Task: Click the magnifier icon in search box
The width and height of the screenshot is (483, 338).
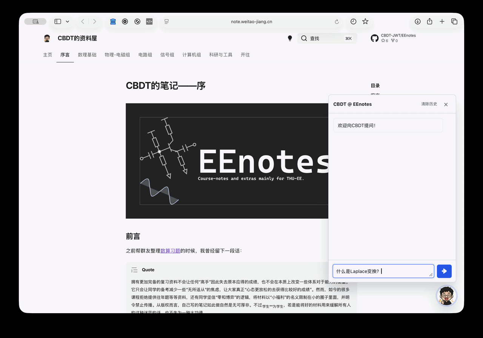Action: tap(304, 38)
